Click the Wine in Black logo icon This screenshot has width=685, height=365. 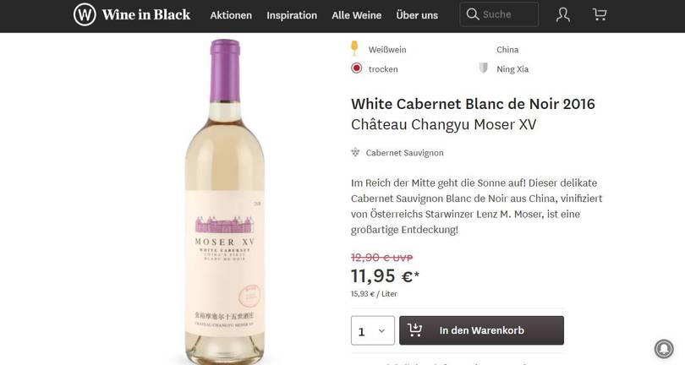(85, 14)
